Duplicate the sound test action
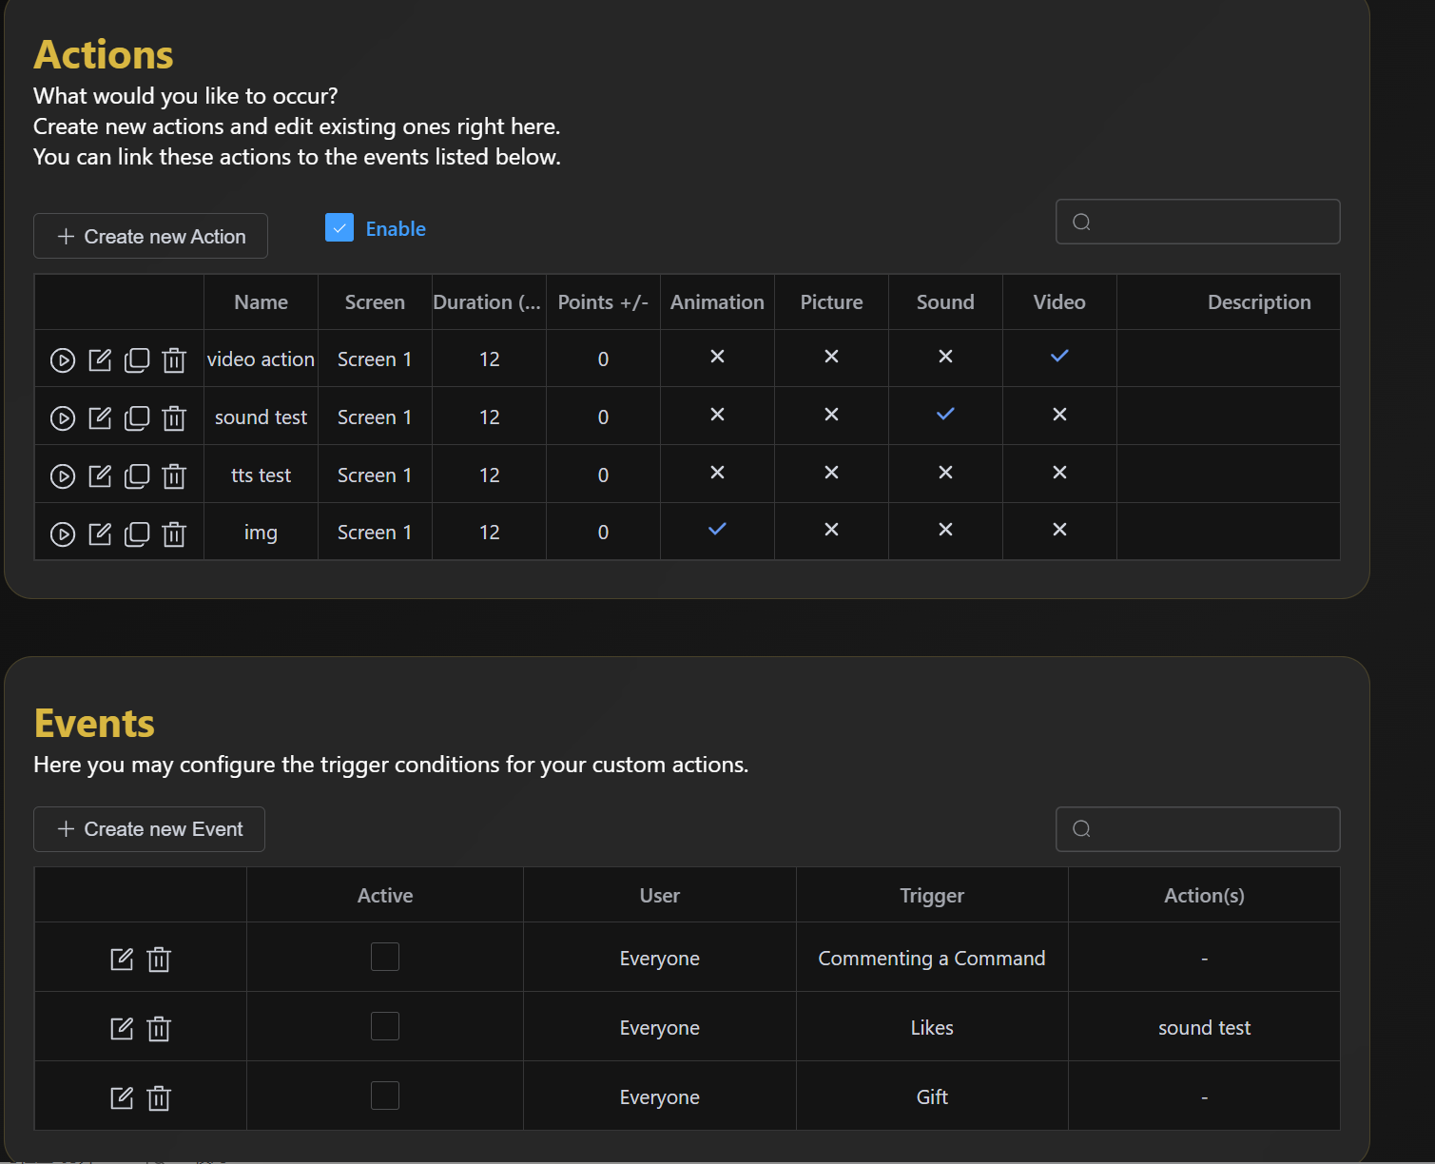This screenshot has width=1435, height=1164. pyautogui.click(x=137, y=417)
